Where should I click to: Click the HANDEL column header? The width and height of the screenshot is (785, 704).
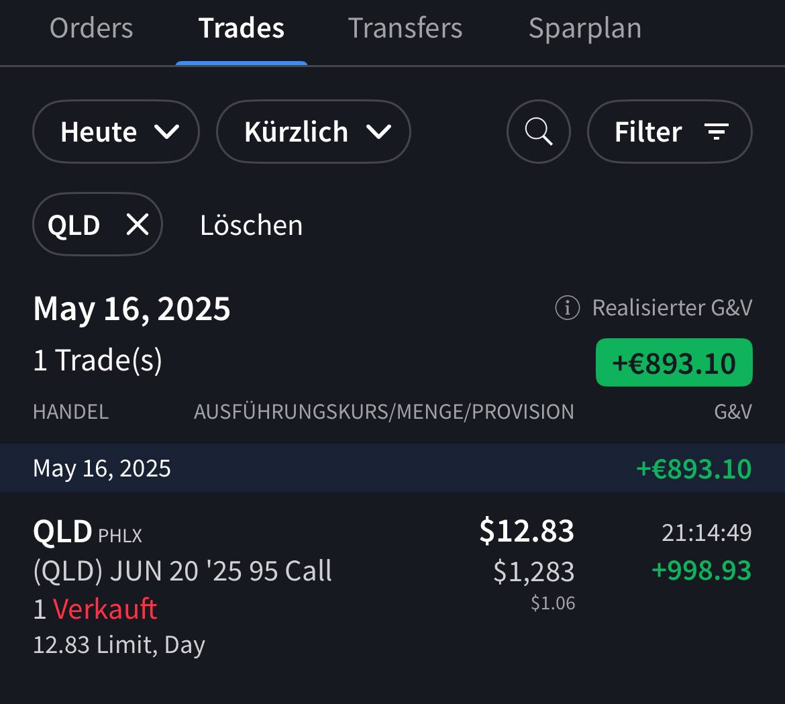(70, 411)
